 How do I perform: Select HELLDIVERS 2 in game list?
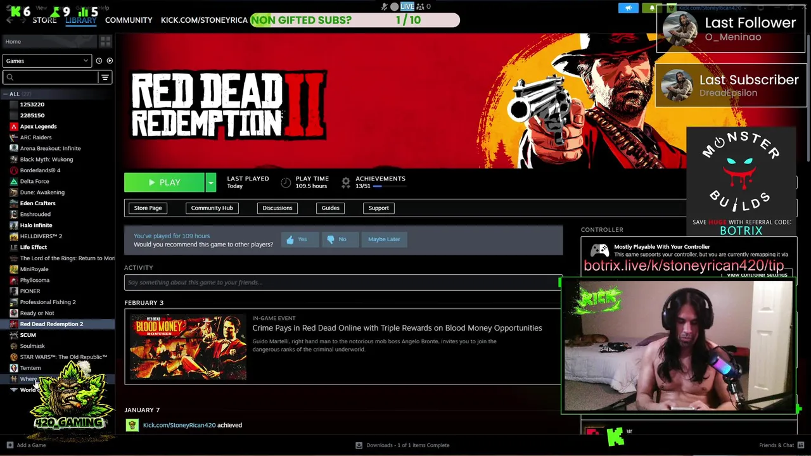(41, 236)
